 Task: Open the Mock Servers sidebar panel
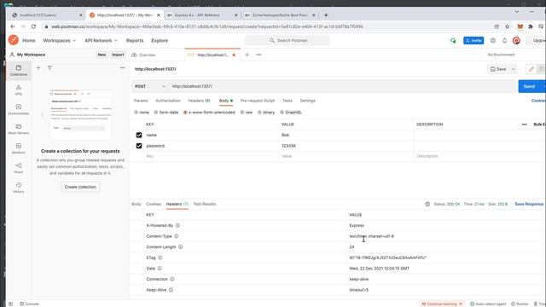pyautogui.click(x=19, y=129)
